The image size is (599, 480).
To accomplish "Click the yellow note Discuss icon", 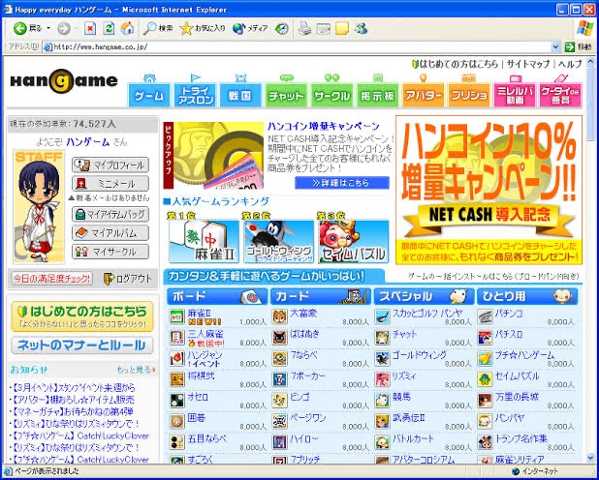I will pos(342,28).
